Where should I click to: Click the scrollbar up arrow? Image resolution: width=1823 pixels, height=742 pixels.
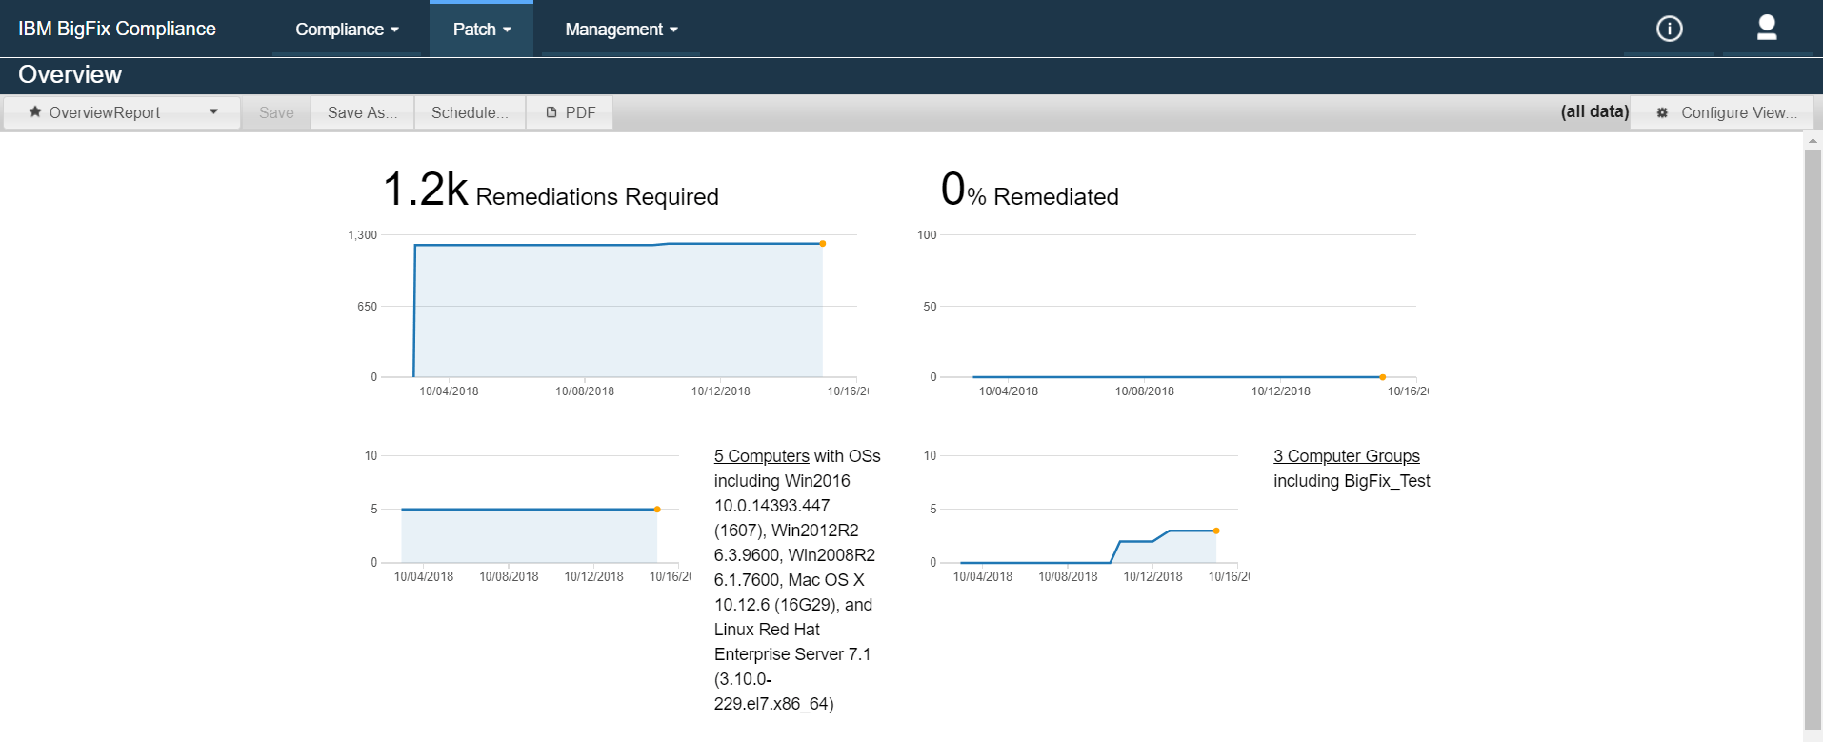(x=1813, y=140)
